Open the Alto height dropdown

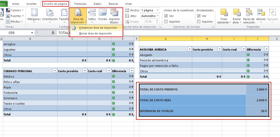158,16
